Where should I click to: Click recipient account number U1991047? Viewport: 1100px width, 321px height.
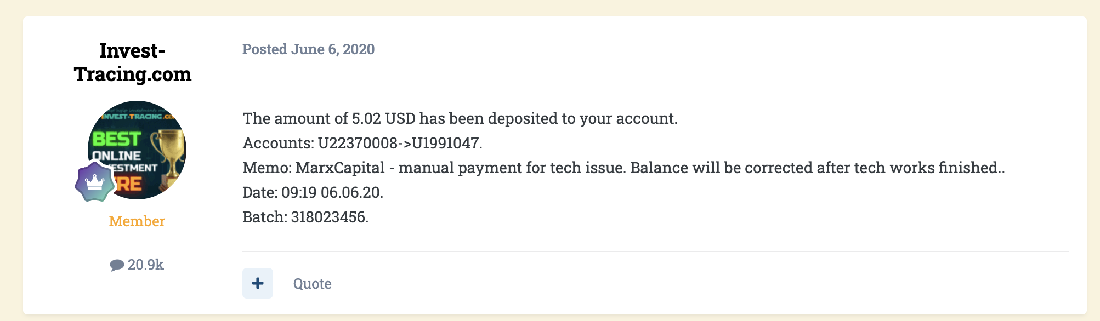pyautogui.click(x=445, y=144)
